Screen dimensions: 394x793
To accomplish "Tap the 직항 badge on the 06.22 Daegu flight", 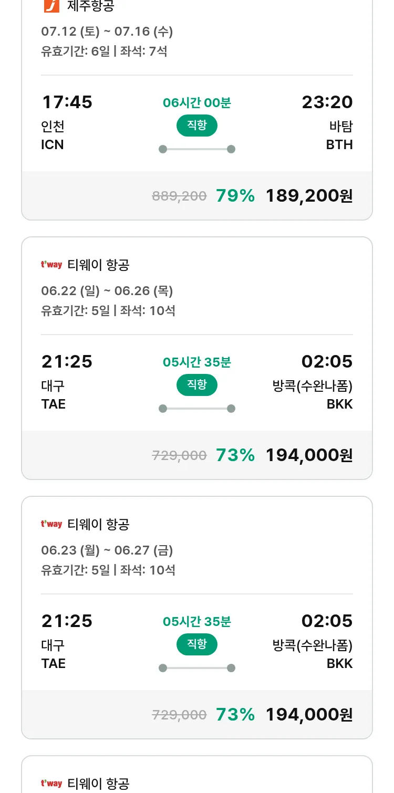I will tap(196, 385).
